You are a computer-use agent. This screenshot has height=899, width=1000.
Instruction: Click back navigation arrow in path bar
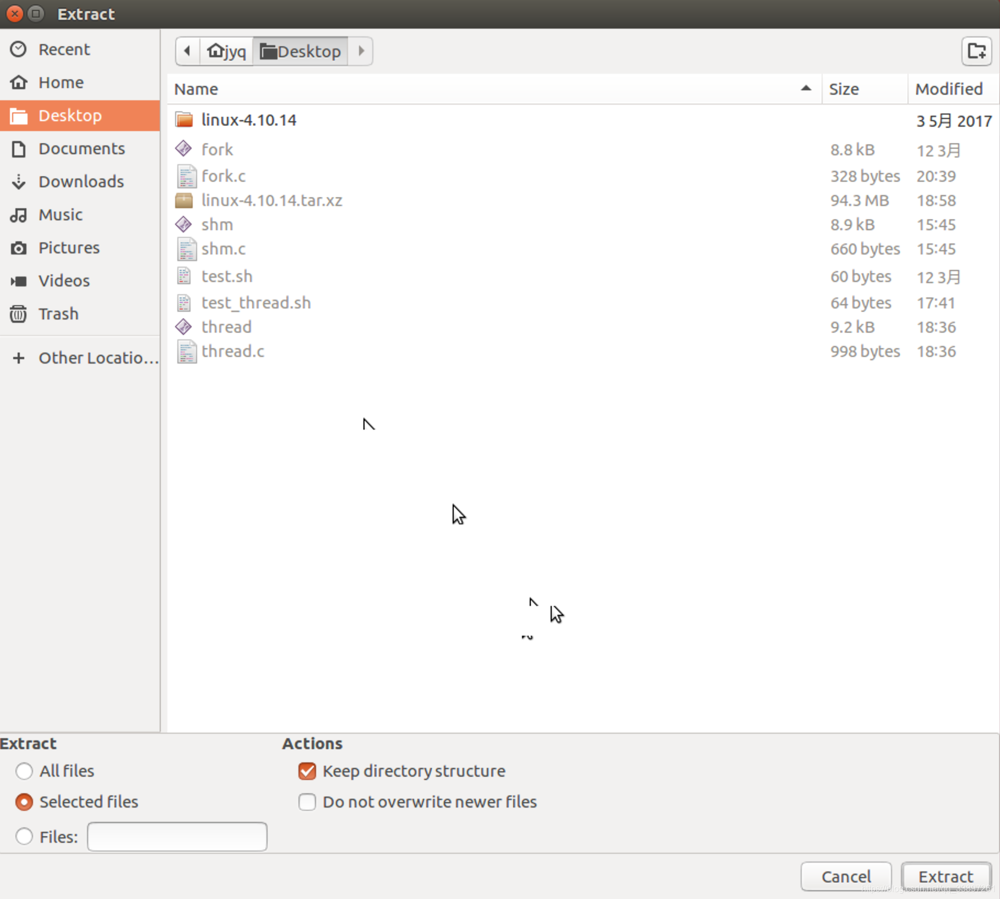coord(187,51)
